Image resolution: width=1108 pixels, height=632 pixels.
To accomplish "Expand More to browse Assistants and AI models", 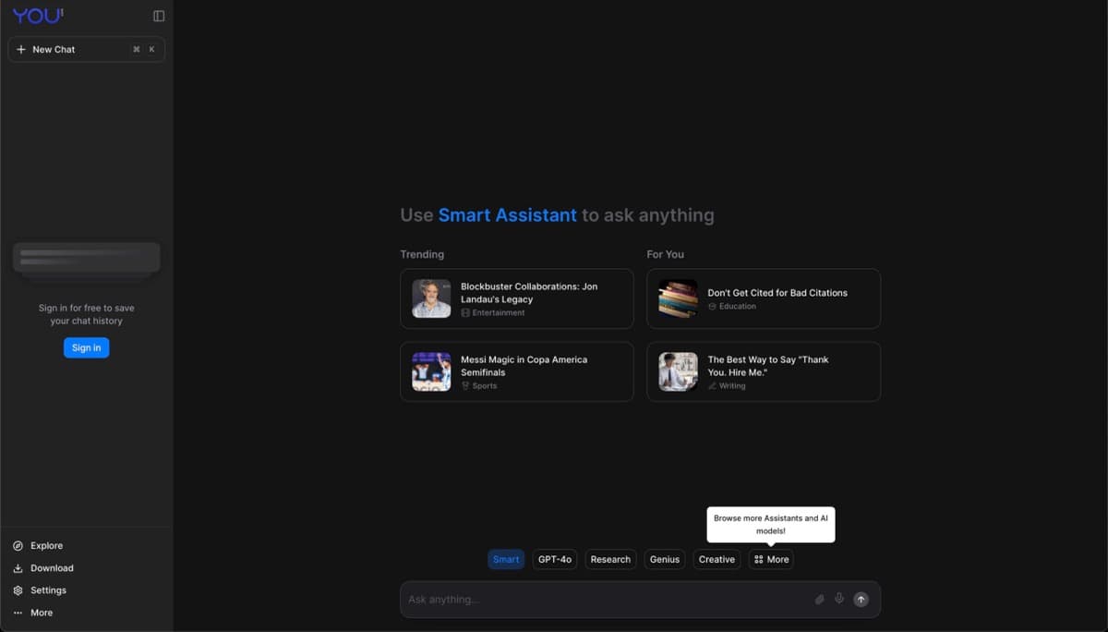I will pos(771,559).
